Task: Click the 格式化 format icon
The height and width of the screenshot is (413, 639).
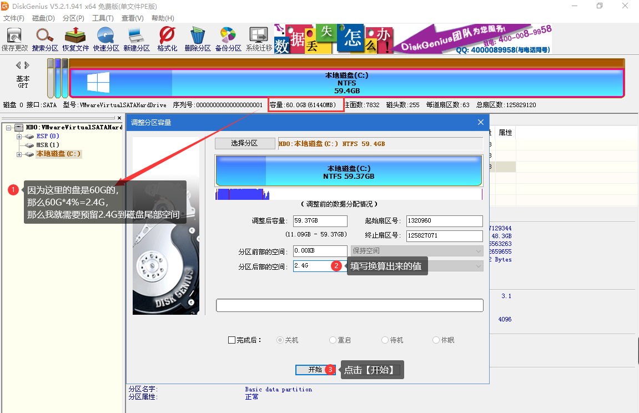Action: pos(167,39)
